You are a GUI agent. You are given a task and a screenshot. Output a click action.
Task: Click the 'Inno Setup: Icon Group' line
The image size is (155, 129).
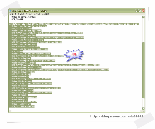click(28, 40)
